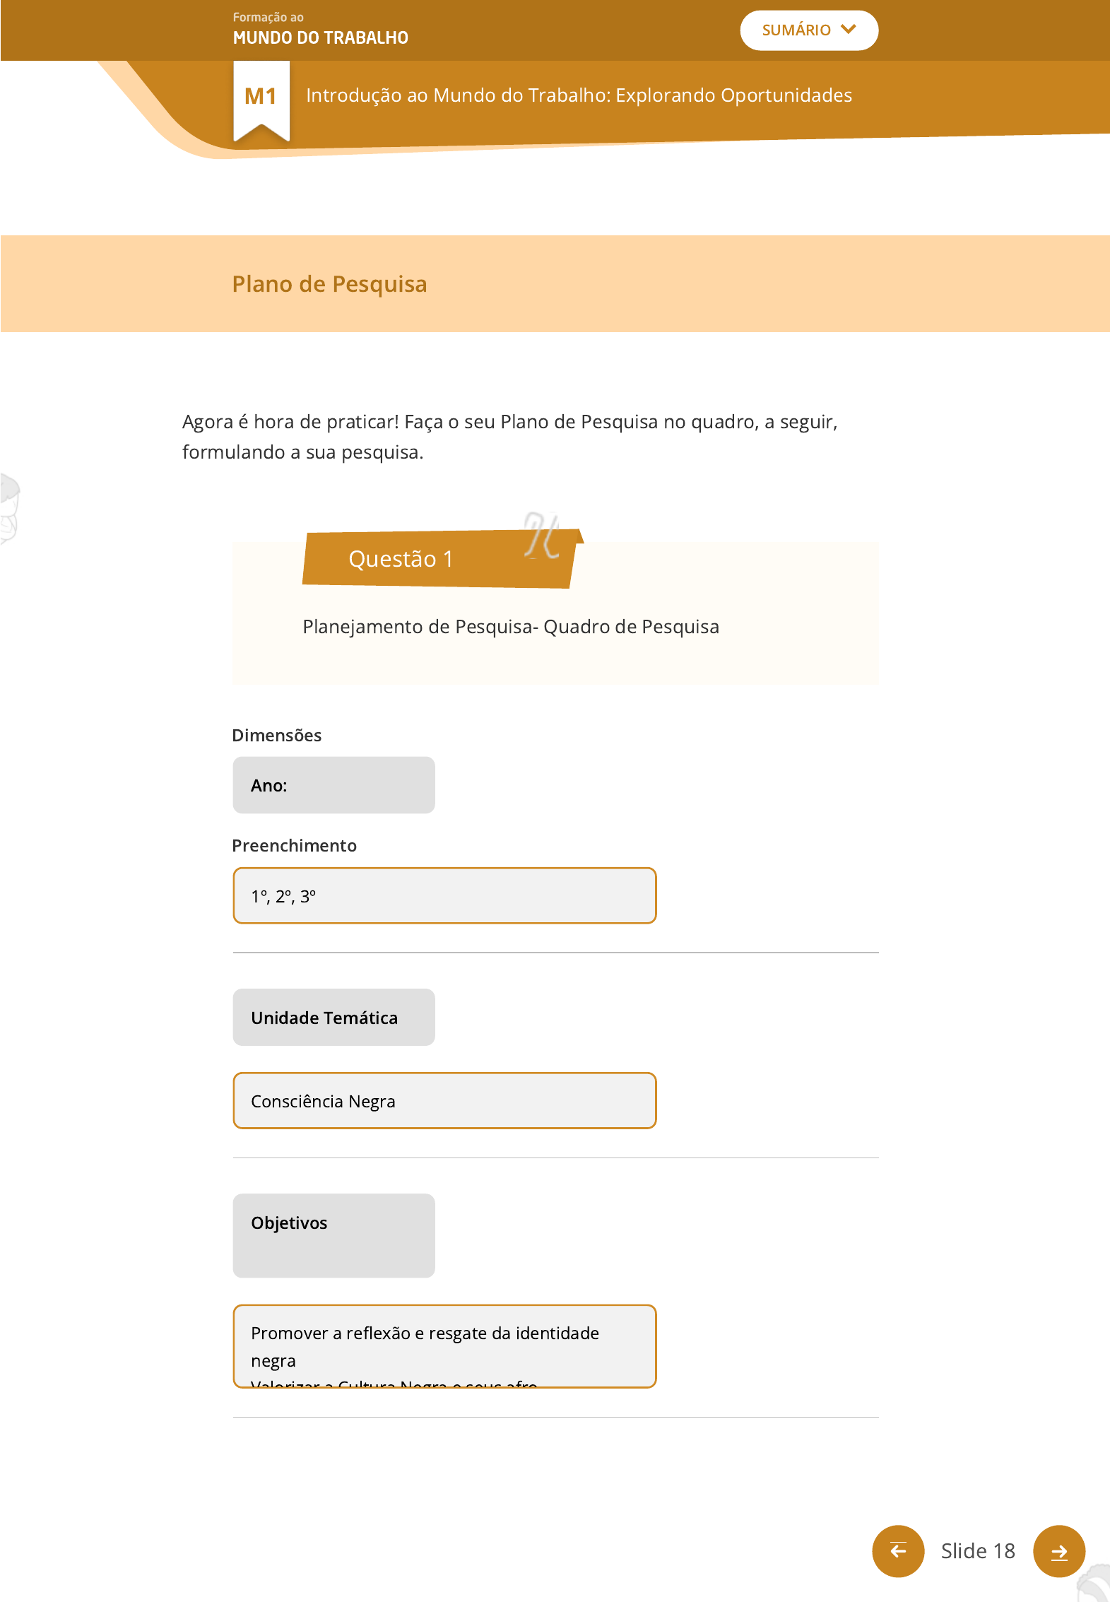
Task: Click the Slide 18 indicator text
Action: point(977,1550)
